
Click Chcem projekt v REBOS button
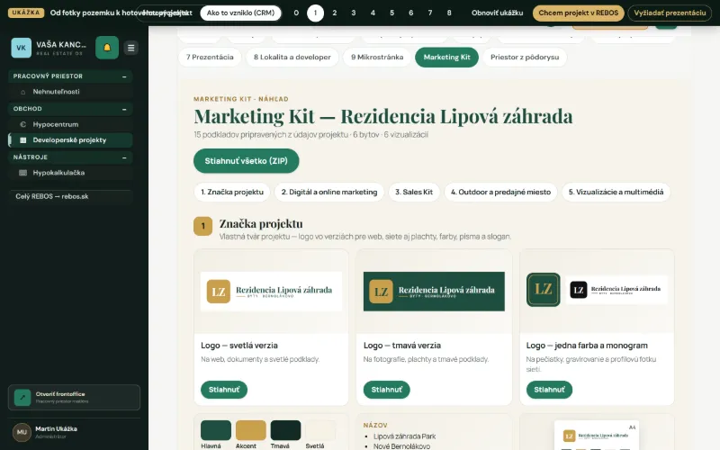click(x=578, y=13)
